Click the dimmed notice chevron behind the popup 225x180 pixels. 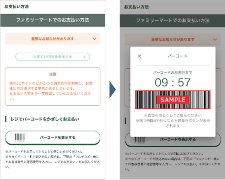tap(215, 39)
